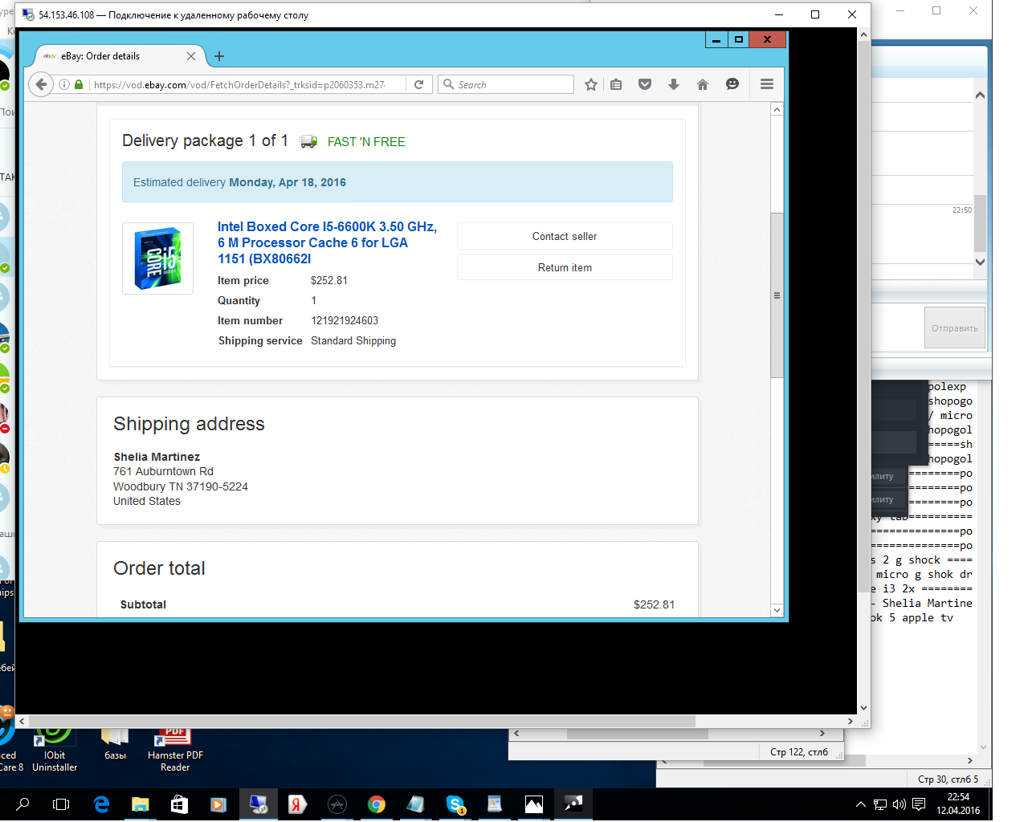Image resolution: width=1028 pixels, height=822 pixels.
Task: Click the Item price value $252.81
Action: tap(329, 280)
